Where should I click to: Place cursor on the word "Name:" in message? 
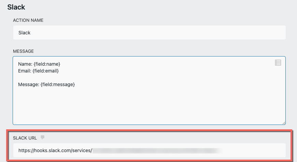25,64
